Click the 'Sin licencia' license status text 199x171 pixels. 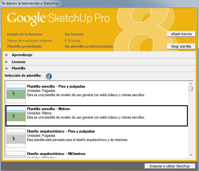click(74, 34)
